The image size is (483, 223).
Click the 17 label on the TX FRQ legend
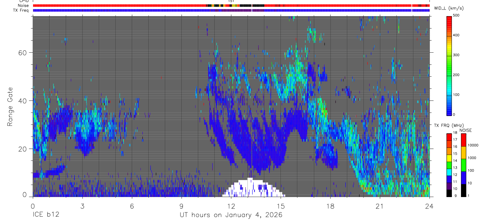[x=455, y=140]
